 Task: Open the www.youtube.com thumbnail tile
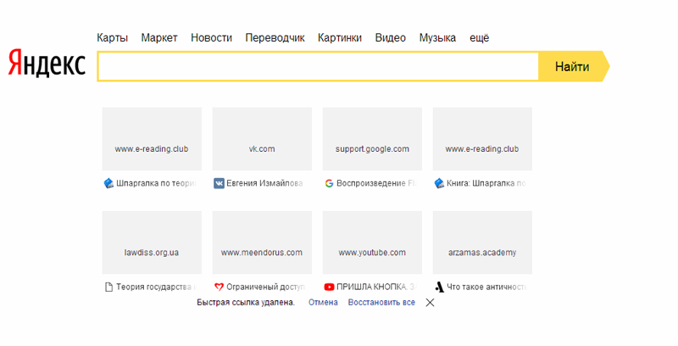tap(372, 243)
